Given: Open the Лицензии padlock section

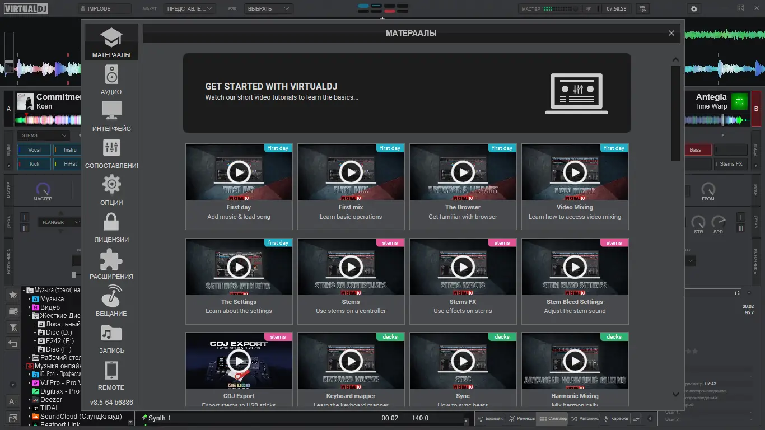Looking at the screenshot, I should [111, 227].
